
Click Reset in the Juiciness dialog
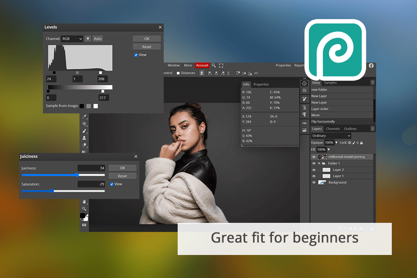(122, 176)
